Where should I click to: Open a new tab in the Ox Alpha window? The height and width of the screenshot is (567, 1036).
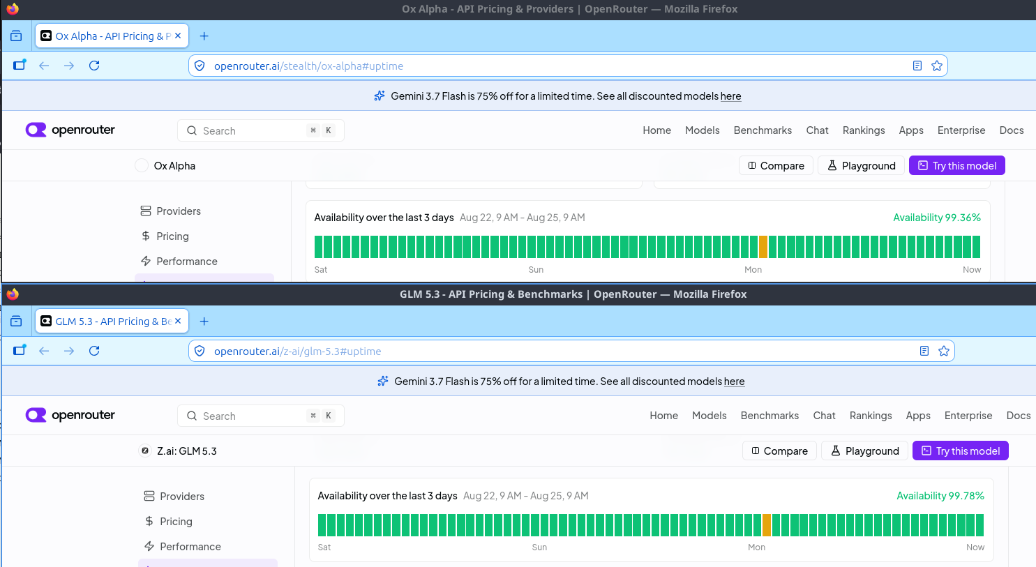[x=204, y=36]
